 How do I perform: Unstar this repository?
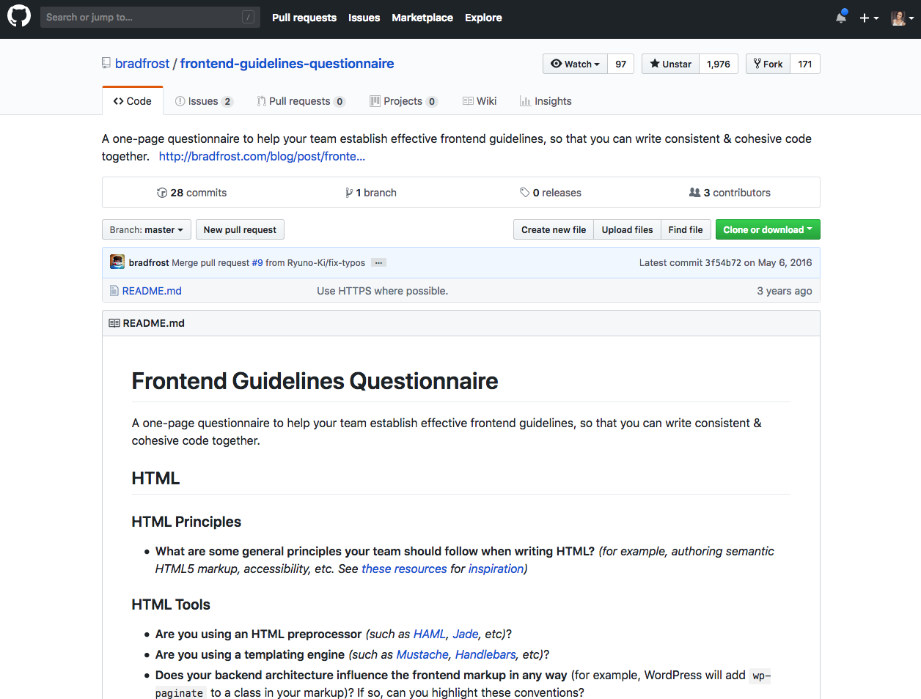coord(670,64)
